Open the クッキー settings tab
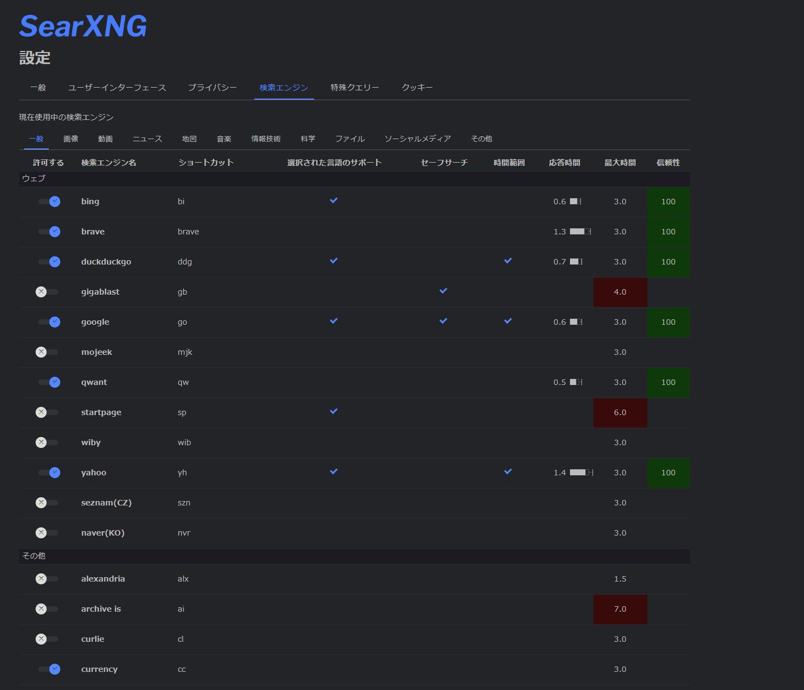804x690 pixels. pos(417,88)
